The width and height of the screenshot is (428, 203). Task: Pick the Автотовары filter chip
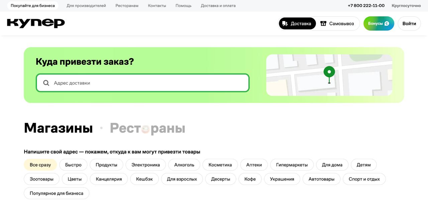pyautogui.click(x=321, y=179)
